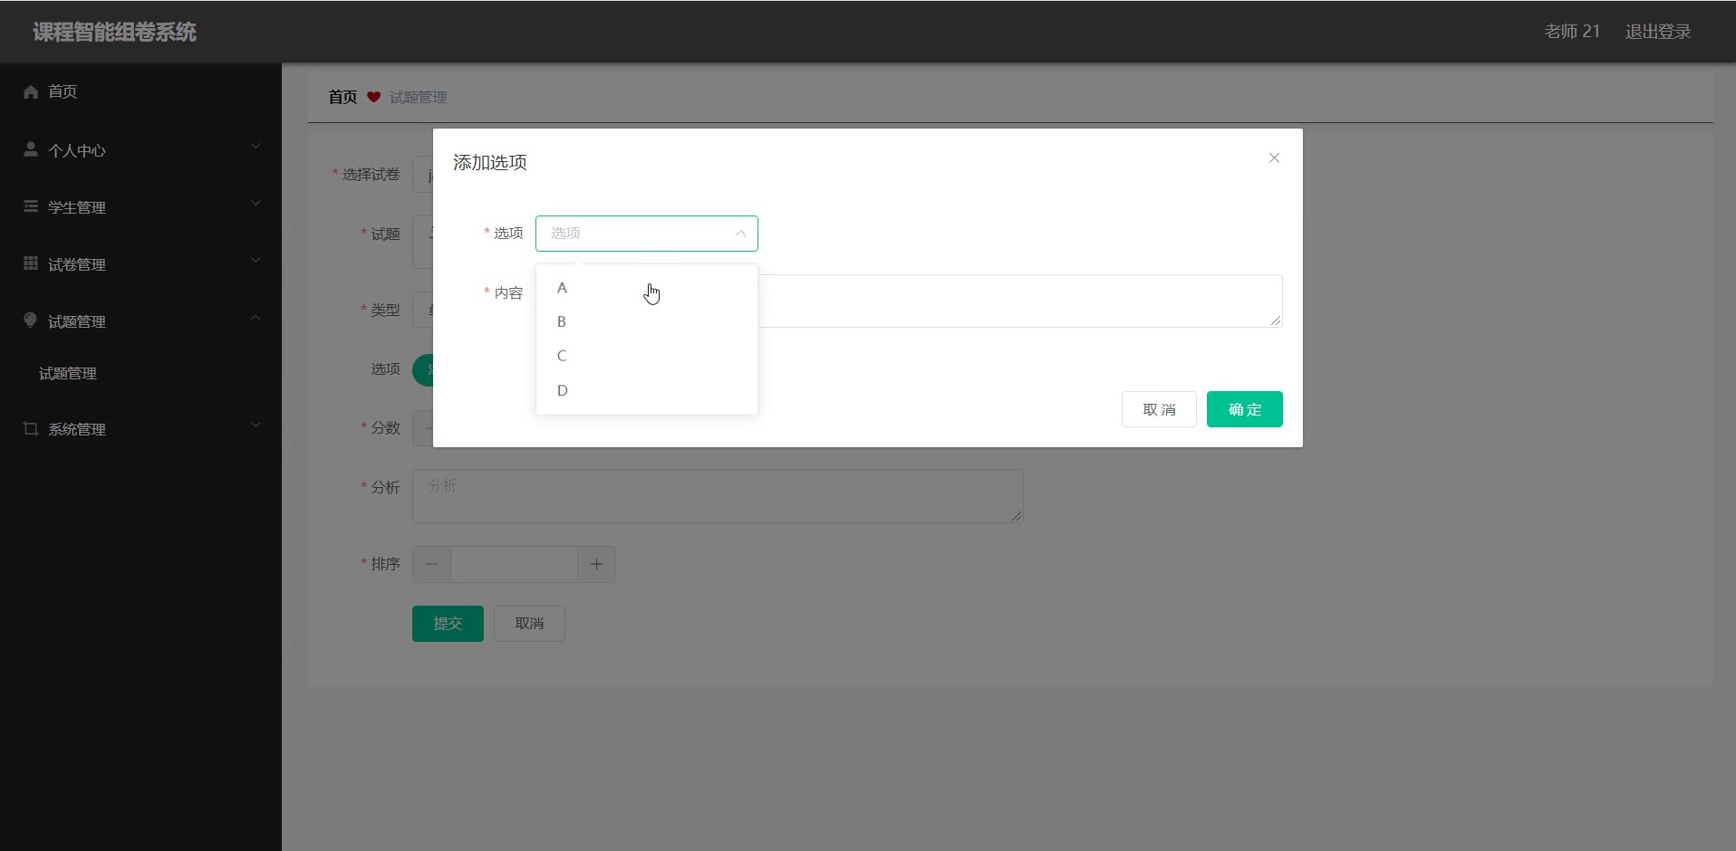Viewport: 1736px width, 851px height.
Task: Click the 课程智能组卷系统 title
Action: 115,32
